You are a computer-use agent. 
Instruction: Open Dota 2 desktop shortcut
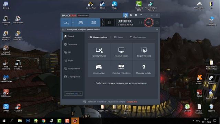point(199,93)
